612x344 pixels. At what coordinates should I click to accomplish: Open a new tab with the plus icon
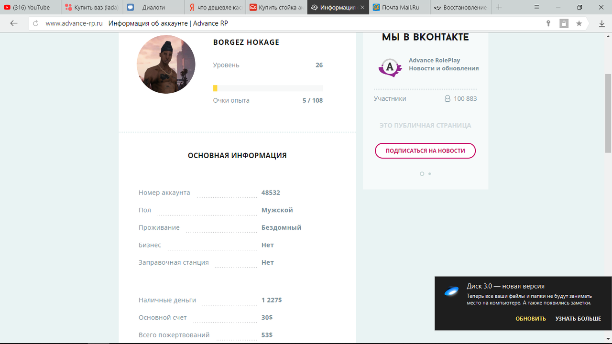499,7
